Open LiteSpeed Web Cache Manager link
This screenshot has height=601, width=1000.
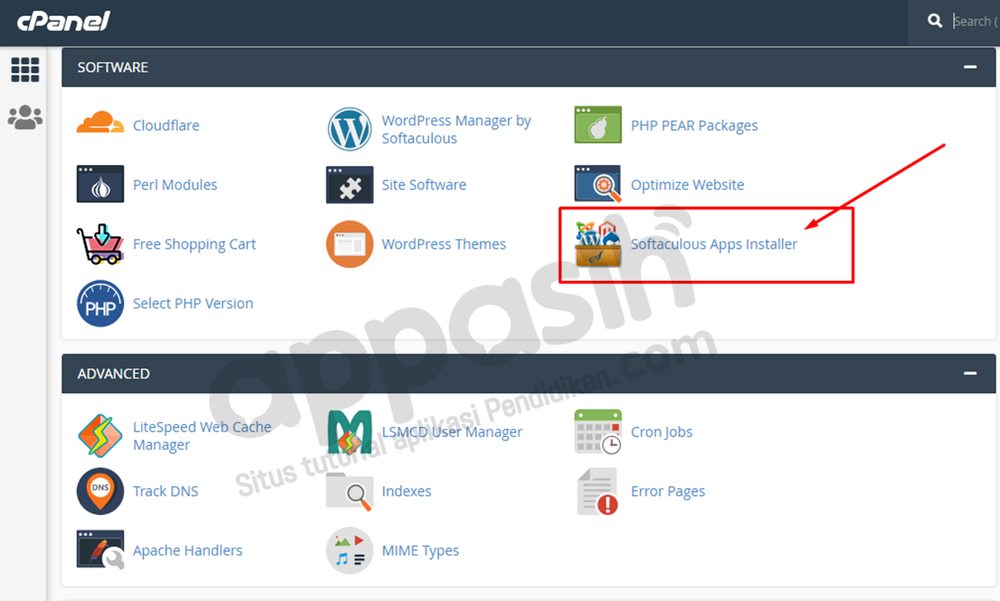(x=202, y=436)
